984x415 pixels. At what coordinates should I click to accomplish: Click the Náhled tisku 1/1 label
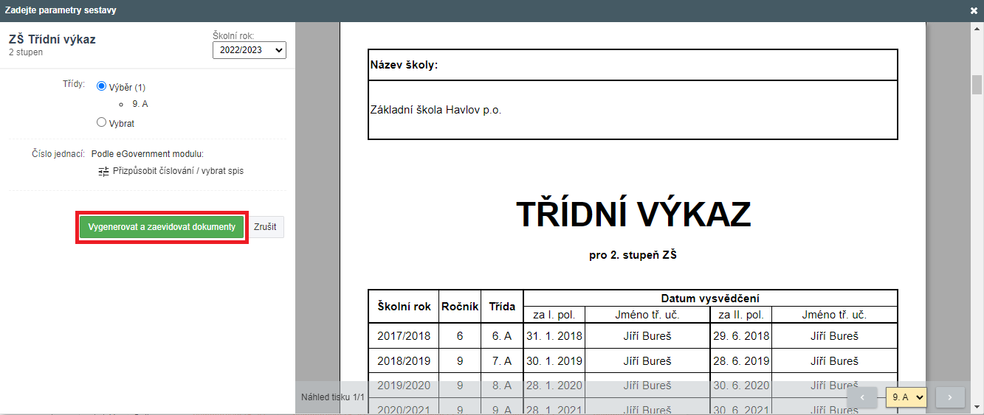pyautogui.click(x=333, y=397)
